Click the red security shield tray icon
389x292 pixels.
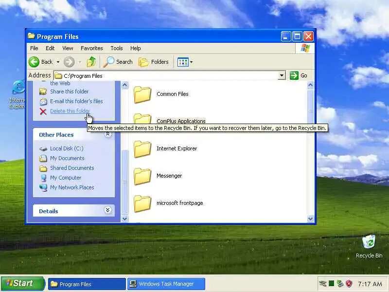point(349,284)
